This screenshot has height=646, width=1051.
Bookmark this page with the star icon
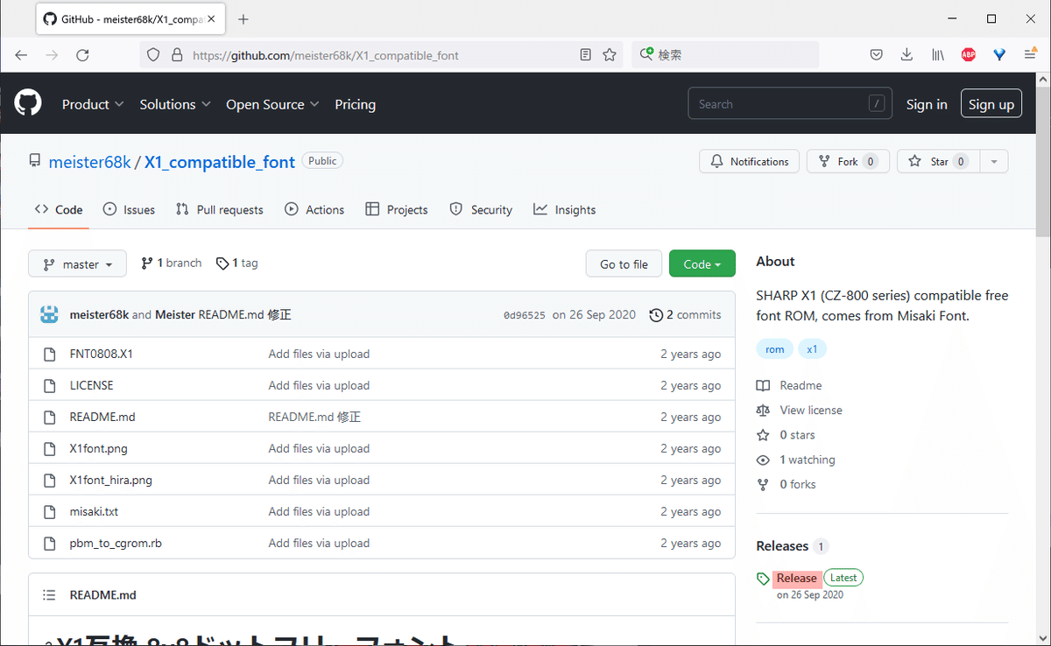pos(610,54)
